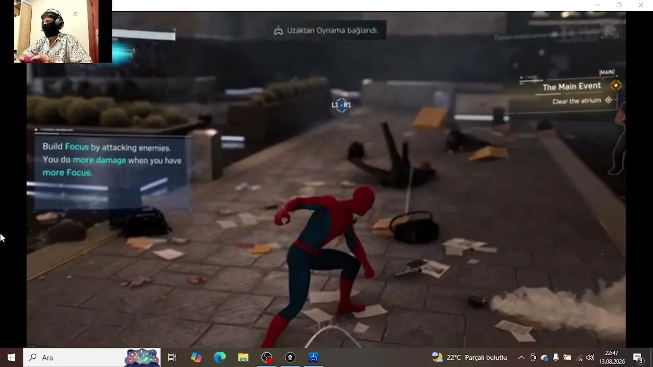Open the OneDrive cloud tray icon
This screenshot has width=653, height=367.
pos(544,357)
